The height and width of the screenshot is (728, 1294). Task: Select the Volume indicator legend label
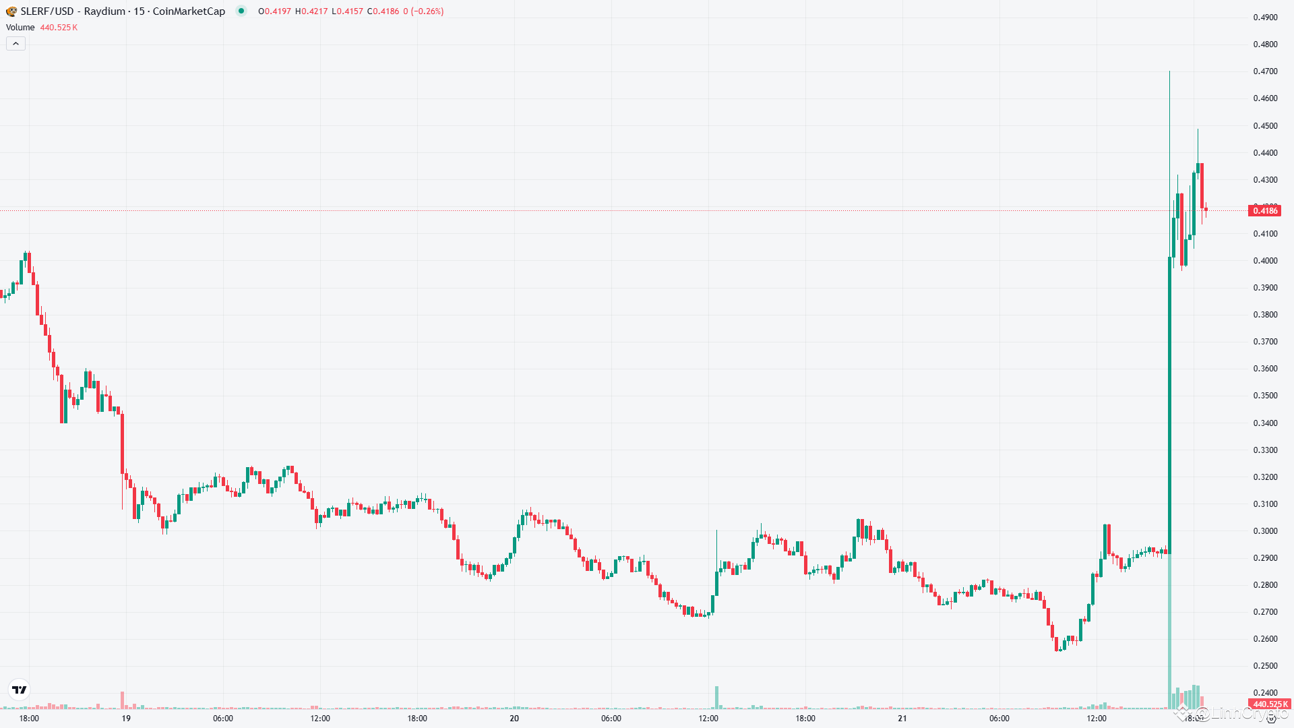point(20,28)
